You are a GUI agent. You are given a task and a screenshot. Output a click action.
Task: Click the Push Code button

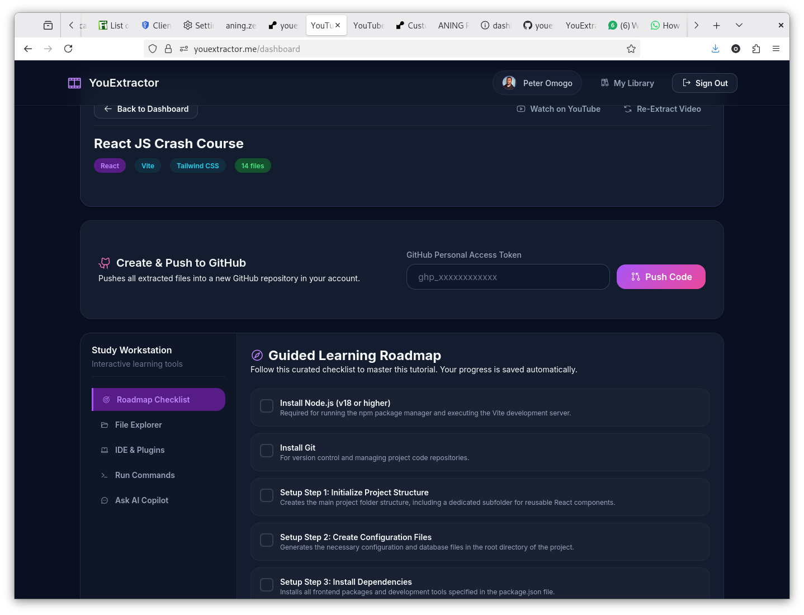pyautogui.click(x=661, y=277)
